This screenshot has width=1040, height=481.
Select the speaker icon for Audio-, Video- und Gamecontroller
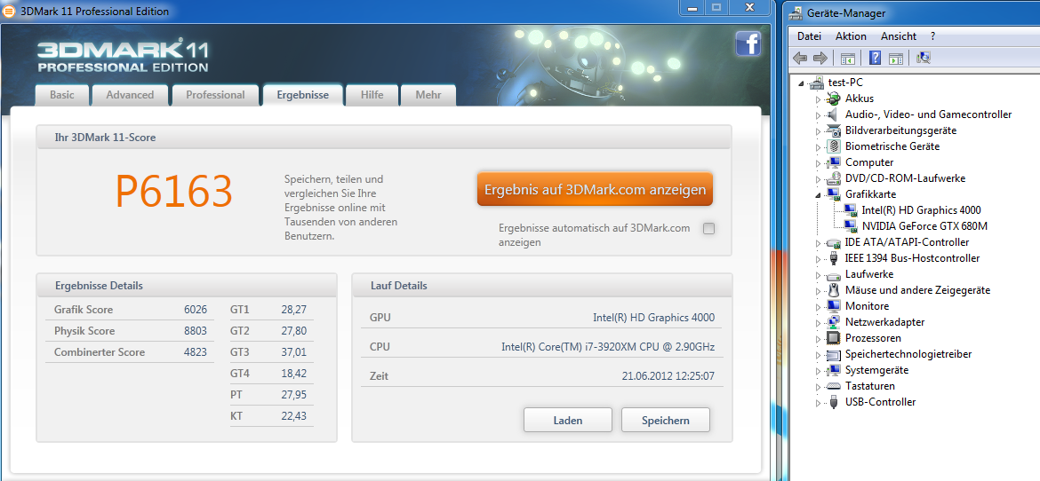[x=834, y=114]
